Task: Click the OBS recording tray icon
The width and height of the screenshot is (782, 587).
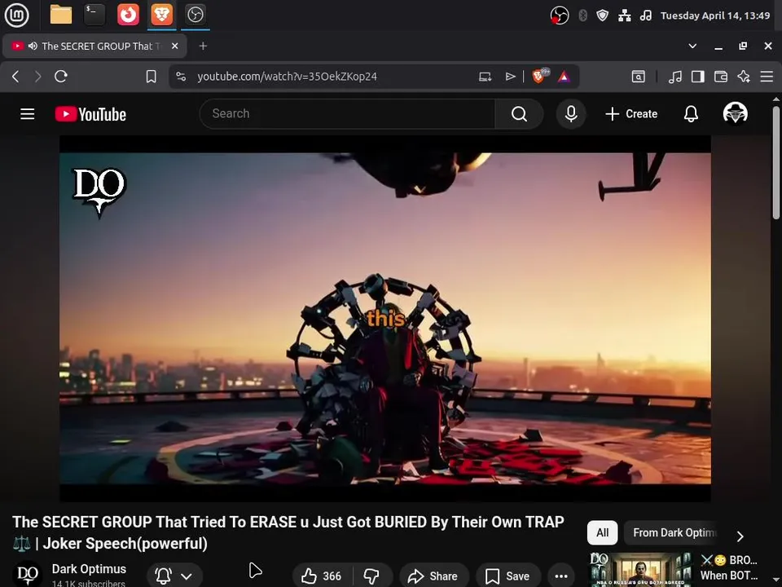Action: click(560, 15)
